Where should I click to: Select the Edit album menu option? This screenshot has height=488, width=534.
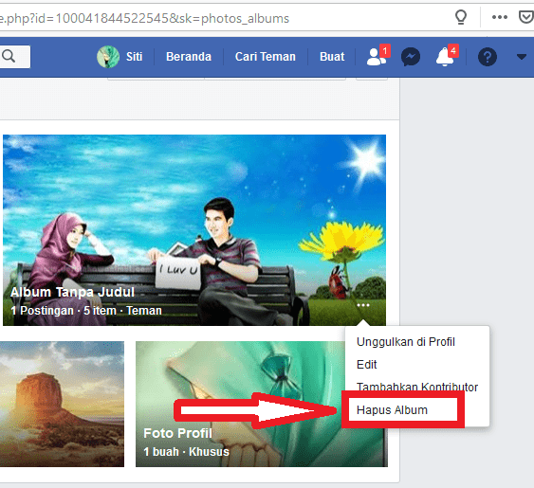pyautogui.click(x=366, y=365)
